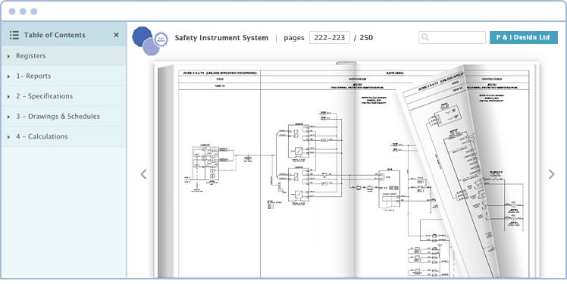Click the P & I Design Ltd button
The width and height of the screenshot is (567, 284).
coord(523,38)
